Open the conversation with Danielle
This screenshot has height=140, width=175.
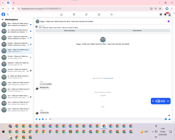pyautogui.click(x=16, y=44)
